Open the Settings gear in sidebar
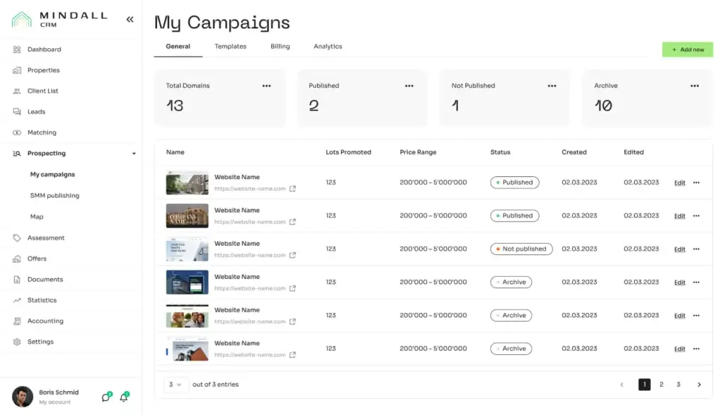The height and width of the screenshot is (415, 725). 17,342
